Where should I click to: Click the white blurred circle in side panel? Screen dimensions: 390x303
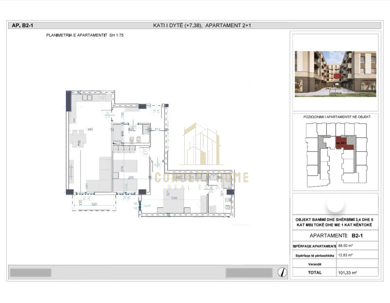(335, 204)
